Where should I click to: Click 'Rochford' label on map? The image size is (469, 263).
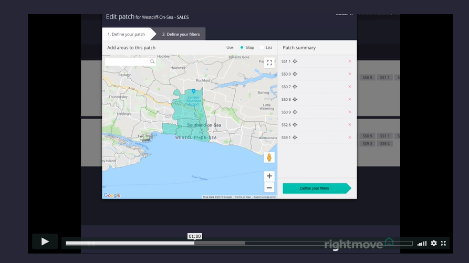203,80
